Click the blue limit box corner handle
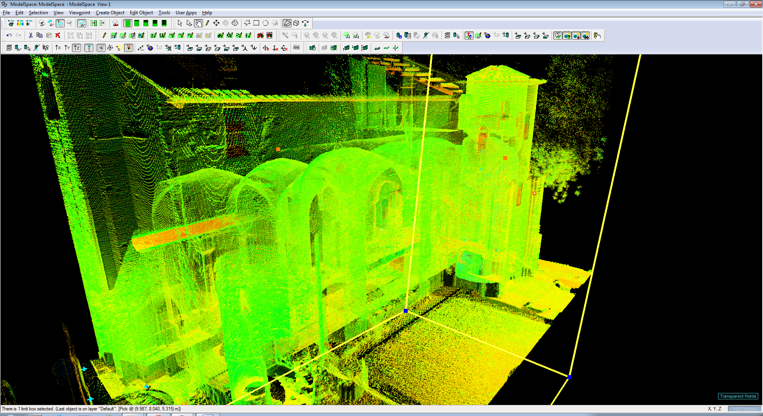763x416 pixels. pos(406,311)
